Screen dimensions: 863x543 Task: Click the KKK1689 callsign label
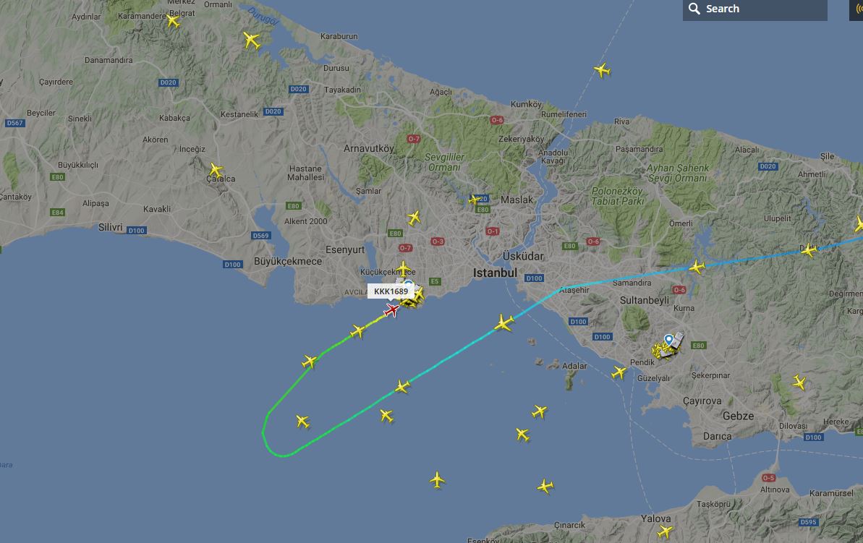(x=391, y=291)
